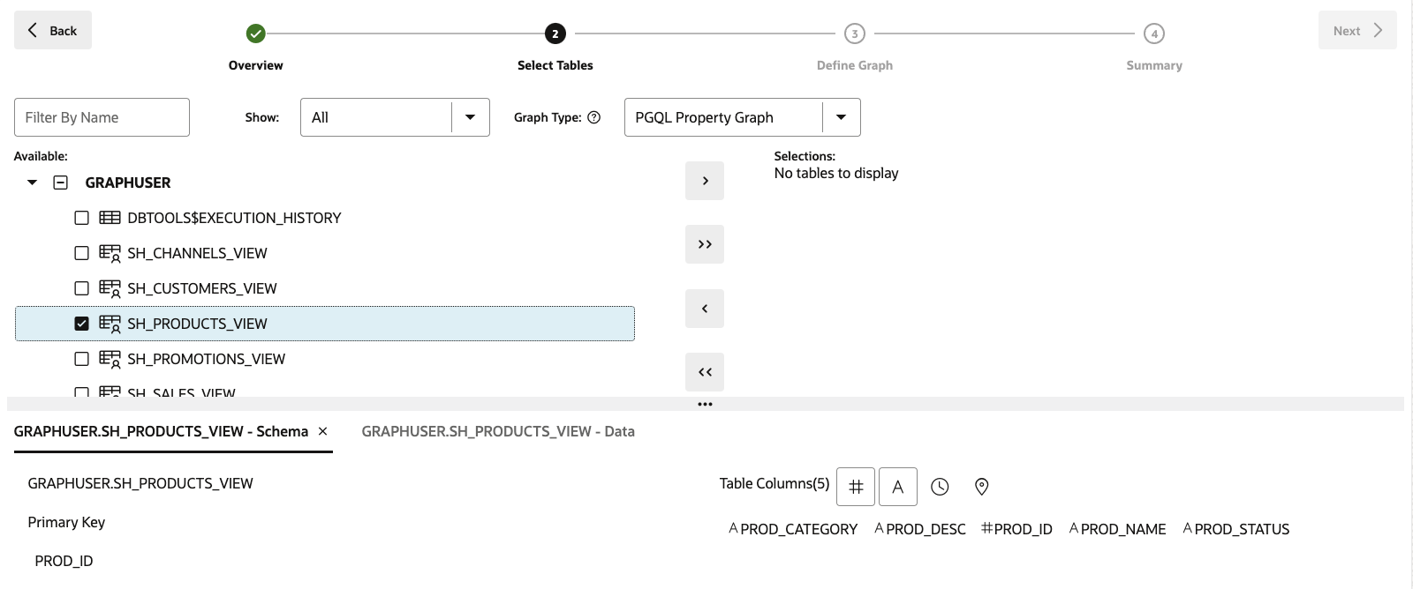Check the SH_CHANNELS_VIEW checkbox
This screenshot has height=589, width=1413.
pos(82,253)
